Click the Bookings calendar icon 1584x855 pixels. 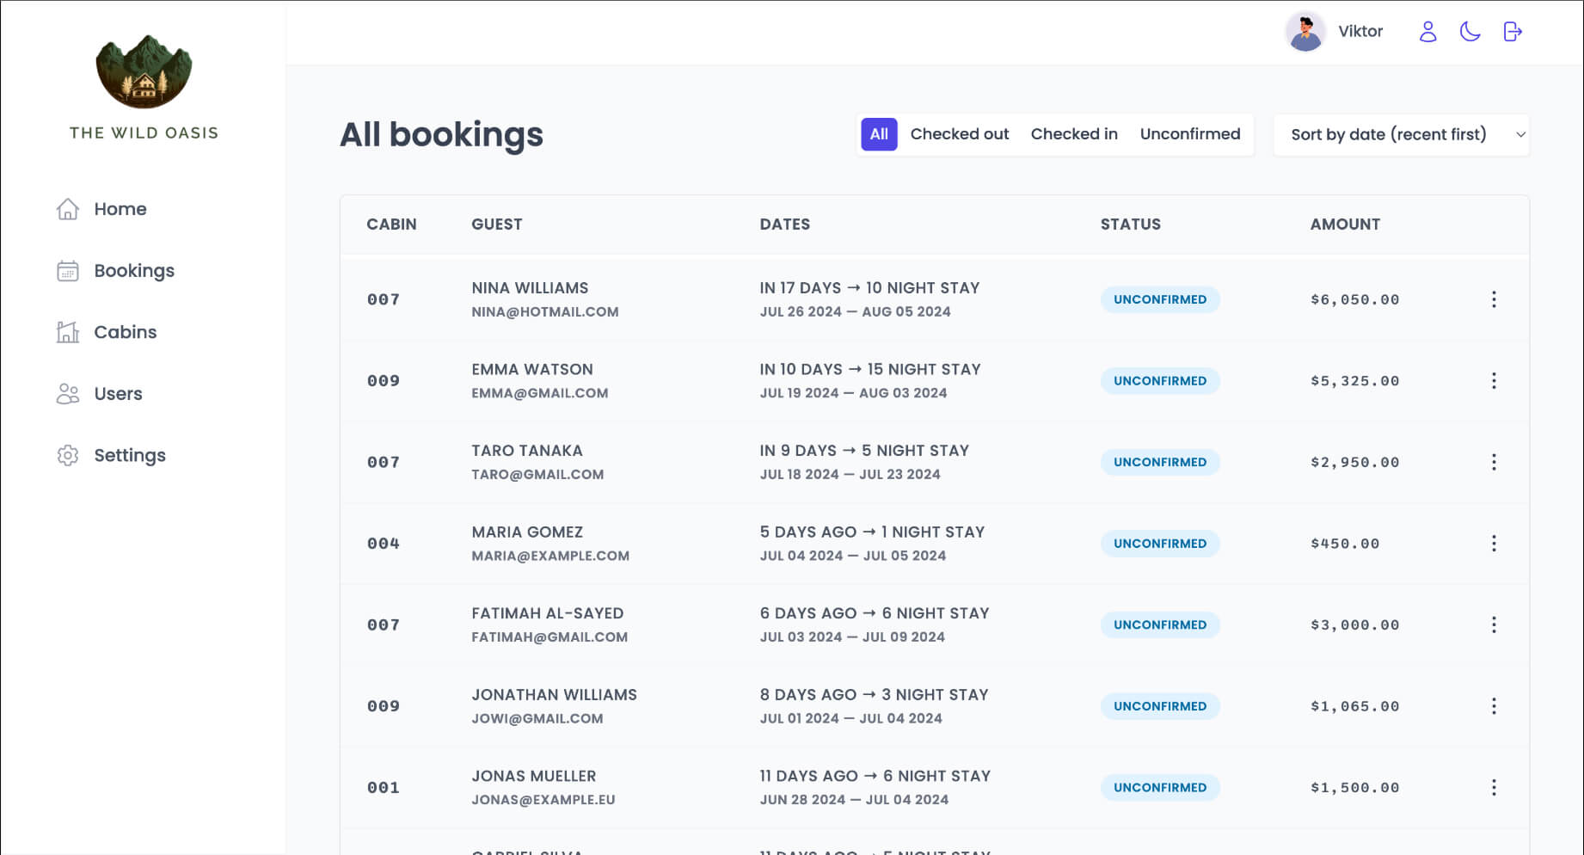pos(68,271)
